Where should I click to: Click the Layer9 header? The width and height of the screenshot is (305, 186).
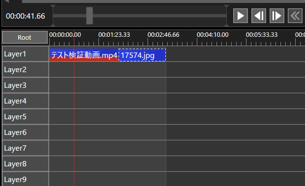point(25,179)
